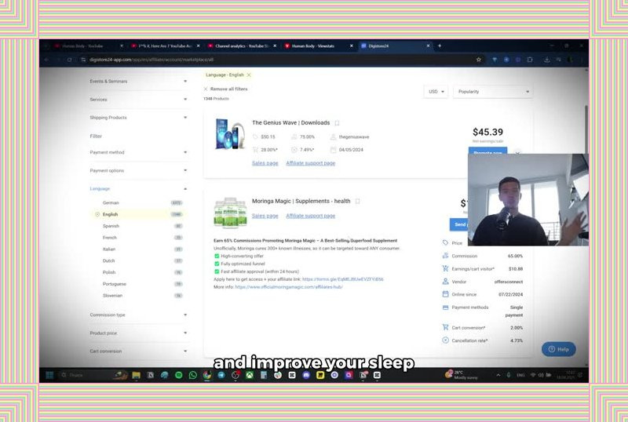The width and height of the screenshot is (628, 422).
Task: Expand the Commission type filter
Action: click(138, 315)
